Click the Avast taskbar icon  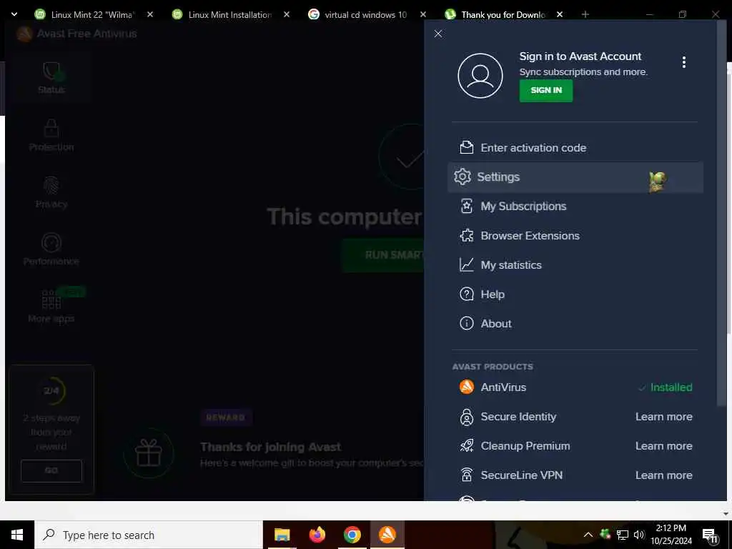pyautogui.click(x=387, y=535)
